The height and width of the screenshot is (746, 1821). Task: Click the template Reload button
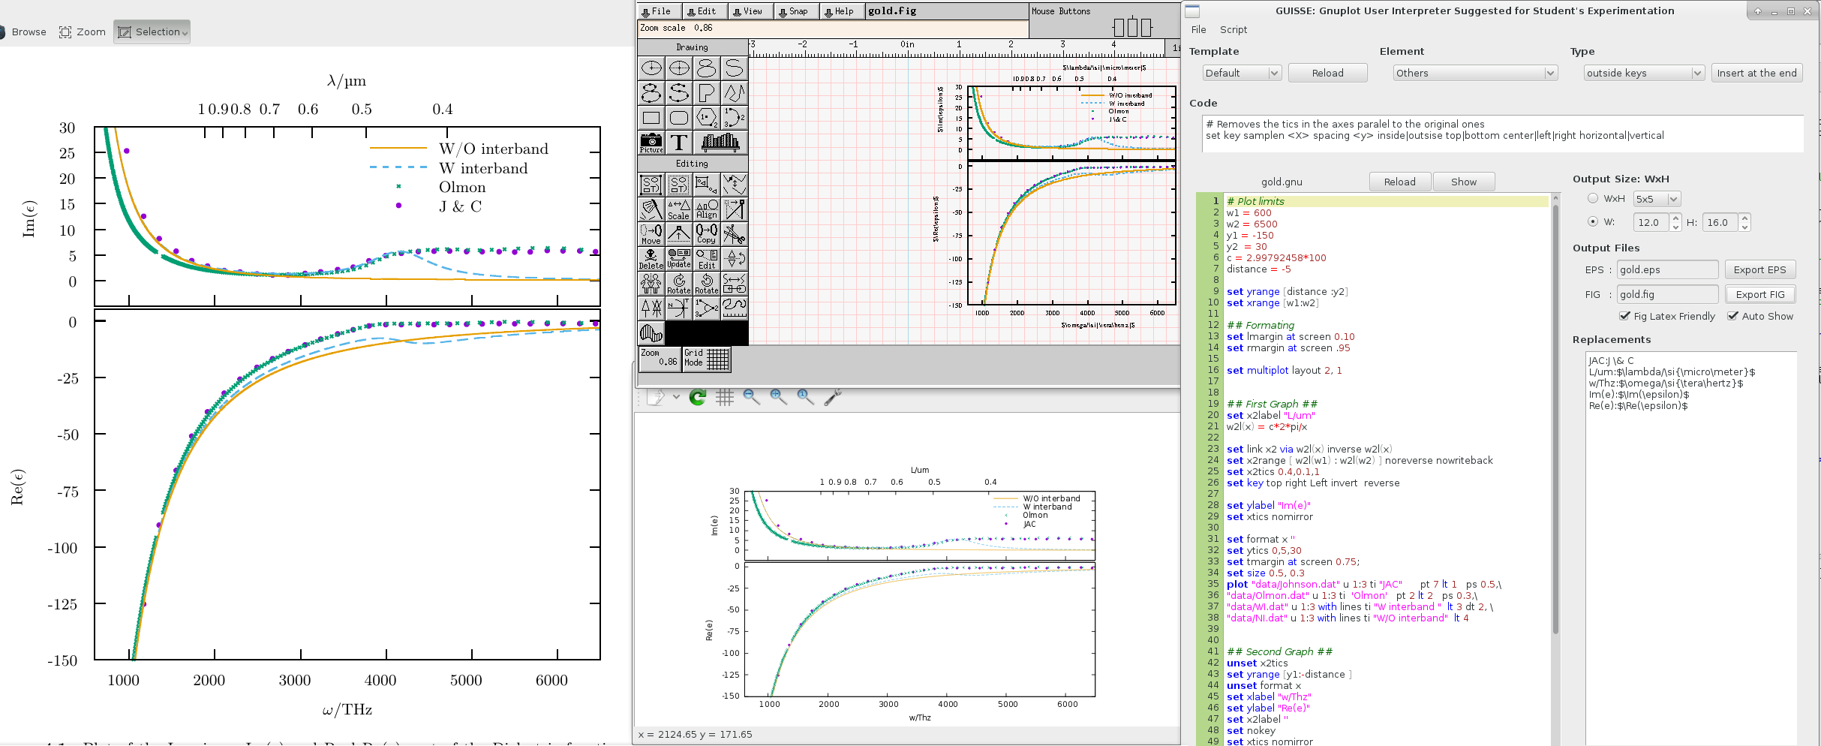[1327, 73]
